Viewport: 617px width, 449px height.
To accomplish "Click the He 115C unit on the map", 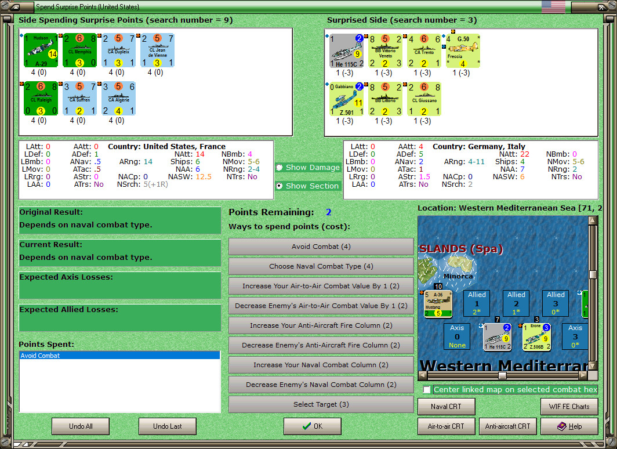I will pyautogui.click(x=497, y=337).
